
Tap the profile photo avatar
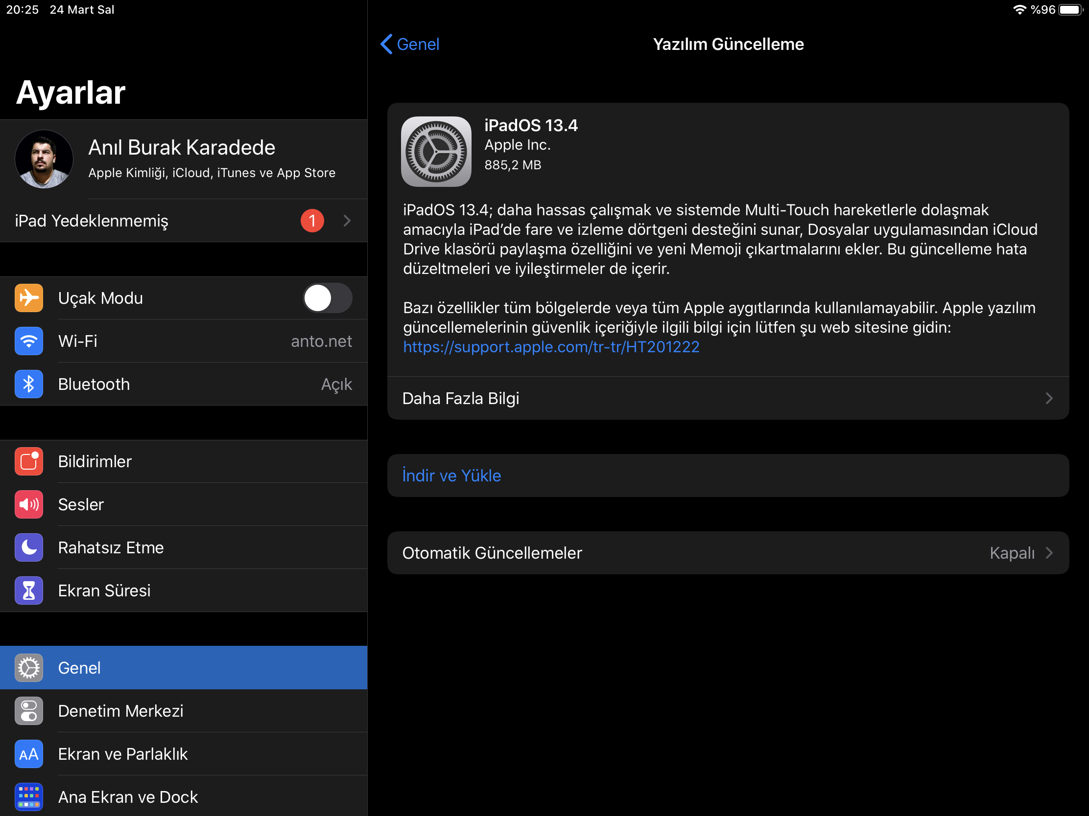[x=44, y=159]
